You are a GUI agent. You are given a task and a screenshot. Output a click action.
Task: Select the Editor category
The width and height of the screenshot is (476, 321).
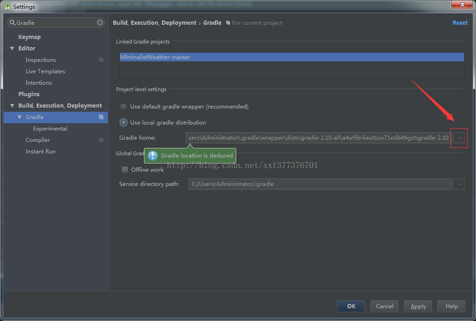tap(27, 49)
